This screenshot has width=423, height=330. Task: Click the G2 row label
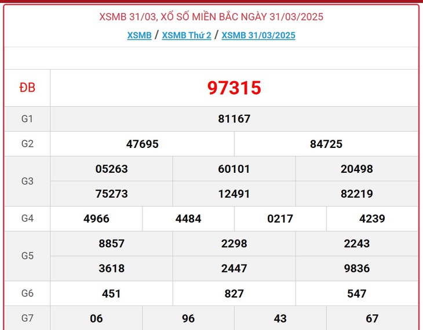click(27, 144)
